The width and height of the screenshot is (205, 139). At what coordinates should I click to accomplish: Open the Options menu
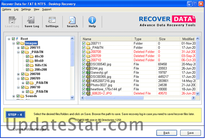(x=6, y=9)
